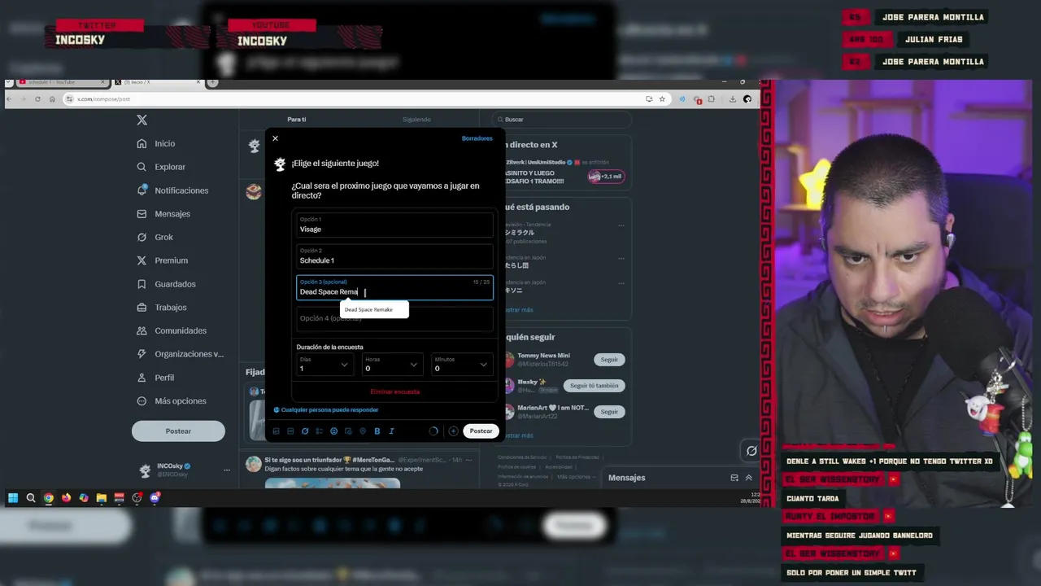Click into Opción 1 field Visage
This screenshot has width=1041, height=586.
tap(394, 225)
